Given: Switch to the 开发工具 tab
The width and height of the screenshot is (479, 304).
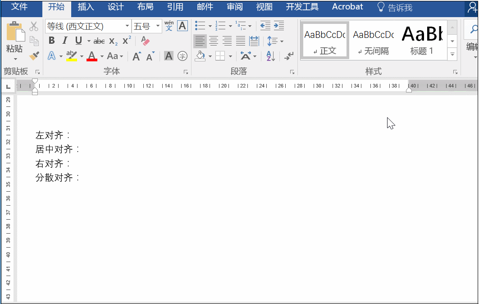Looking at the screenshot, I should 302,7.
